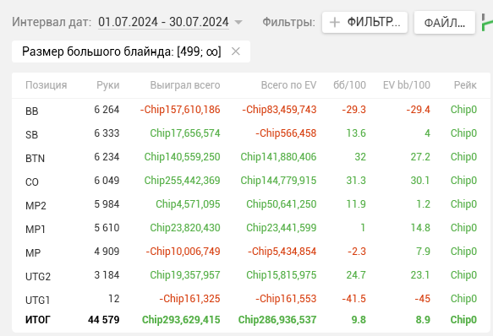
Task: Click the plus icon on filter button
Action: (335, 22)
